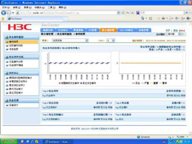Select the orange 防火墙管理 tab

(x=108, y=30)
